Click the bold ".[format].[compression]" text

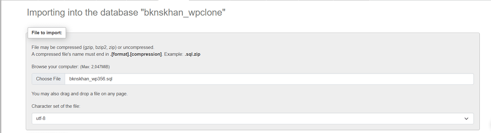tap(136, 54)
